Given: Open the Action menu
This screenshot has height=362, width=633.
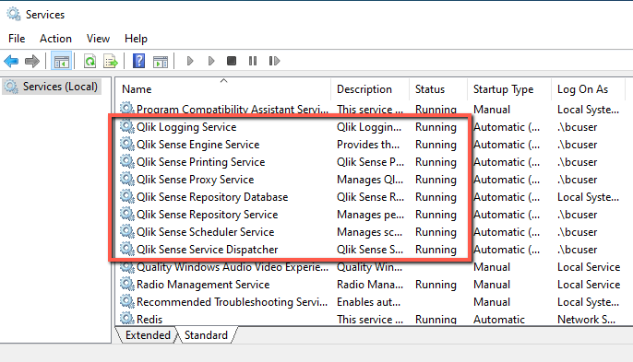Looking at the screenshot, I should (x=55, y=39).
